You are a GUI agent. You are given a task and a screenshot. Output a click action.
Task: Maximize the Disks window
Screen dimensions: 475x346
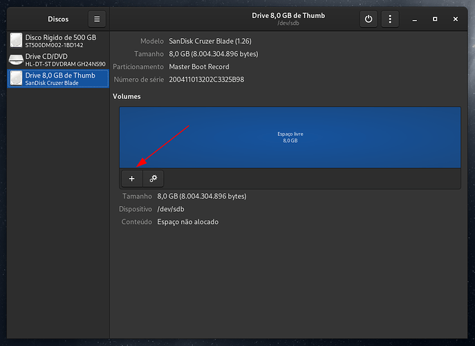[x=435, y=19]
